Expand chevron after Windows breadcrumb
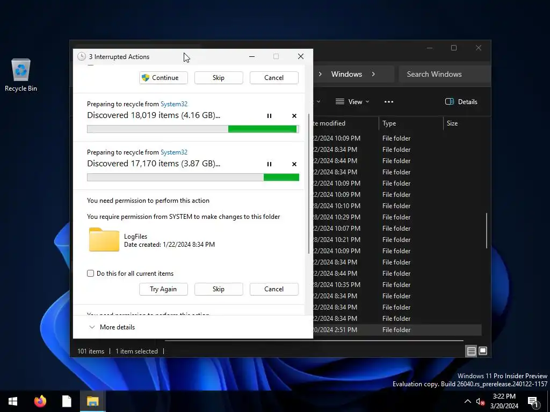The width and height of the screenshot is (550, 412). [x=373, y=74]
